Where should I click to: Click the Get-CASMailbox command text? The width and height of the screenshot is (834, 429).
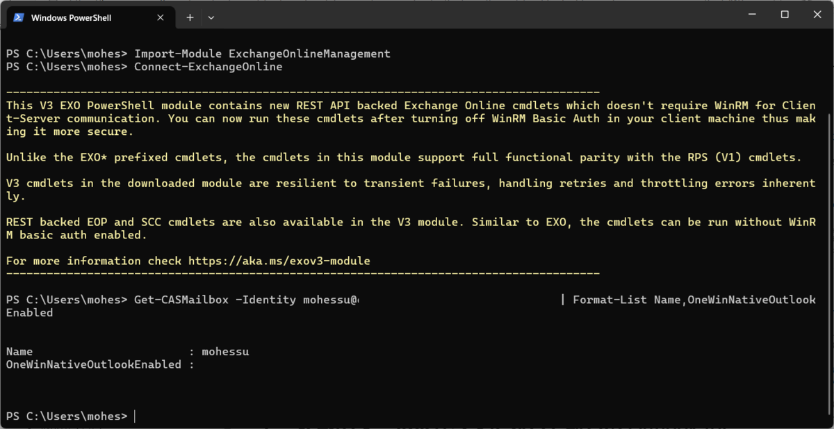point(181,300)
